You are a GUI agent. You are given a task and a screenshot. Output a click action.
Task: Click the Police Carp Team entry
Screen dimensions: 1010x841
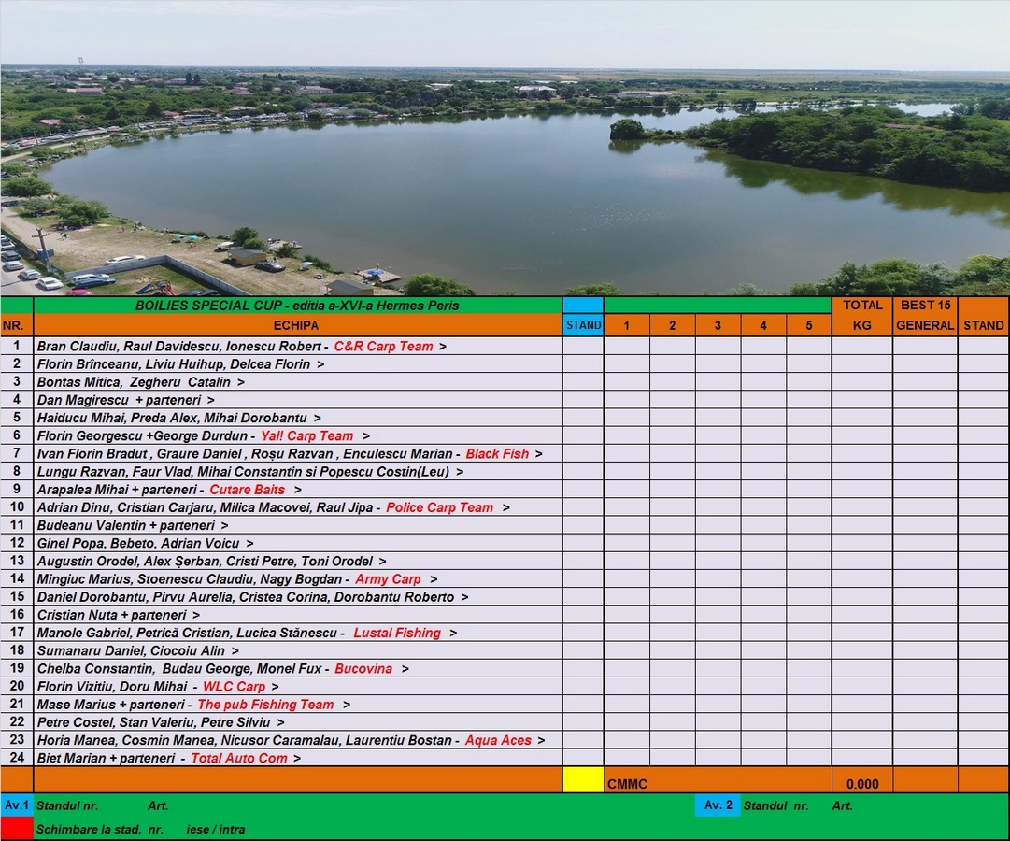(x=439, y=507)
